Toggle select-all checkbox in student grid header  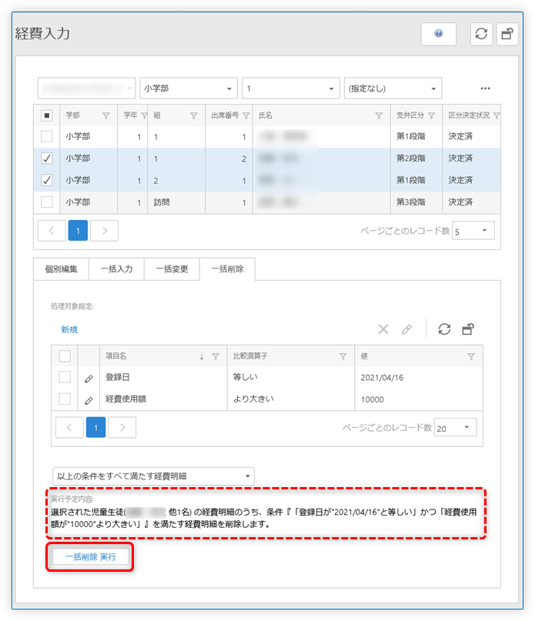(47, 115)
